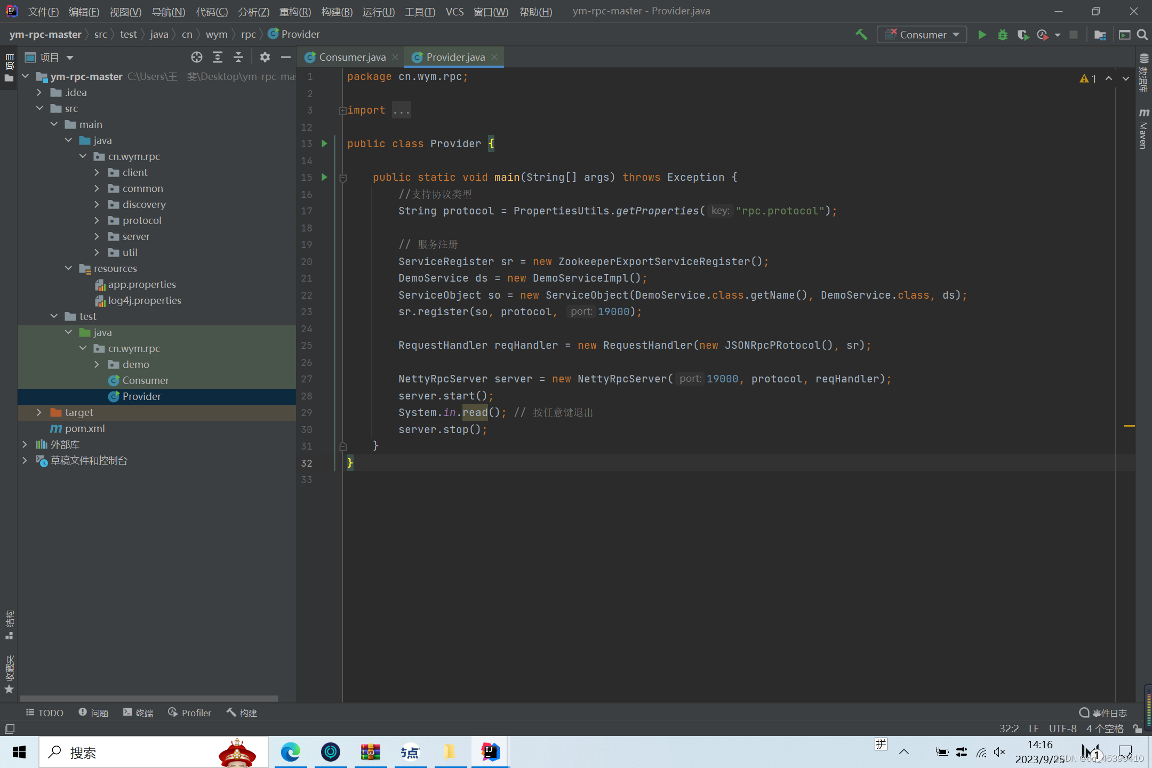Toggle the collapsed import block fold
The width and height of the screenshot is (1152, 768).
pyautogui.click(x=342, y=110)
